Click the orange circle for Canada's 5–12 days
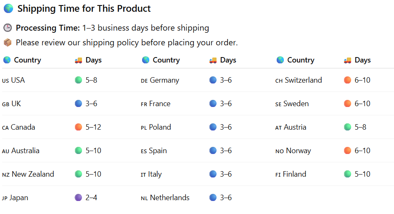The width and height of the screenshot is (394, 214). click(78, 127)
